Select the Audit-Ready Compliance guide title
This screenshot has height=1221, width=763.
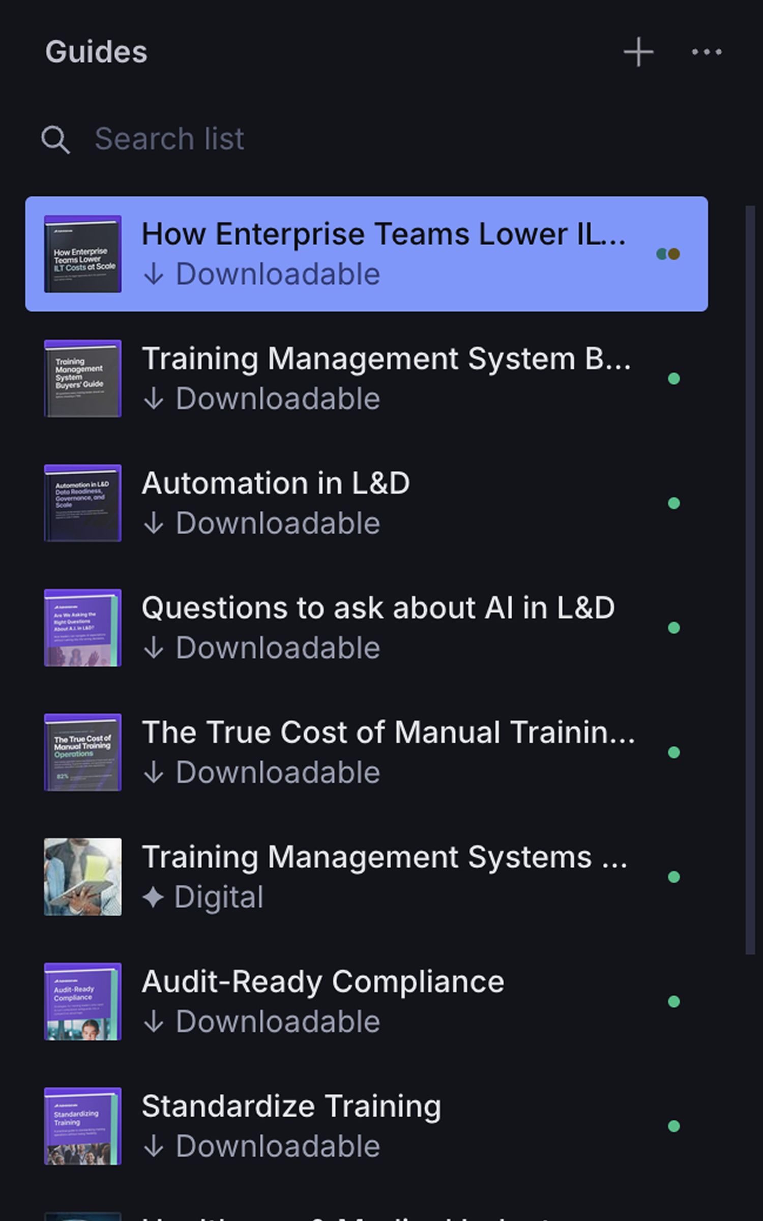pyautogui.click(x=323, y=982)
